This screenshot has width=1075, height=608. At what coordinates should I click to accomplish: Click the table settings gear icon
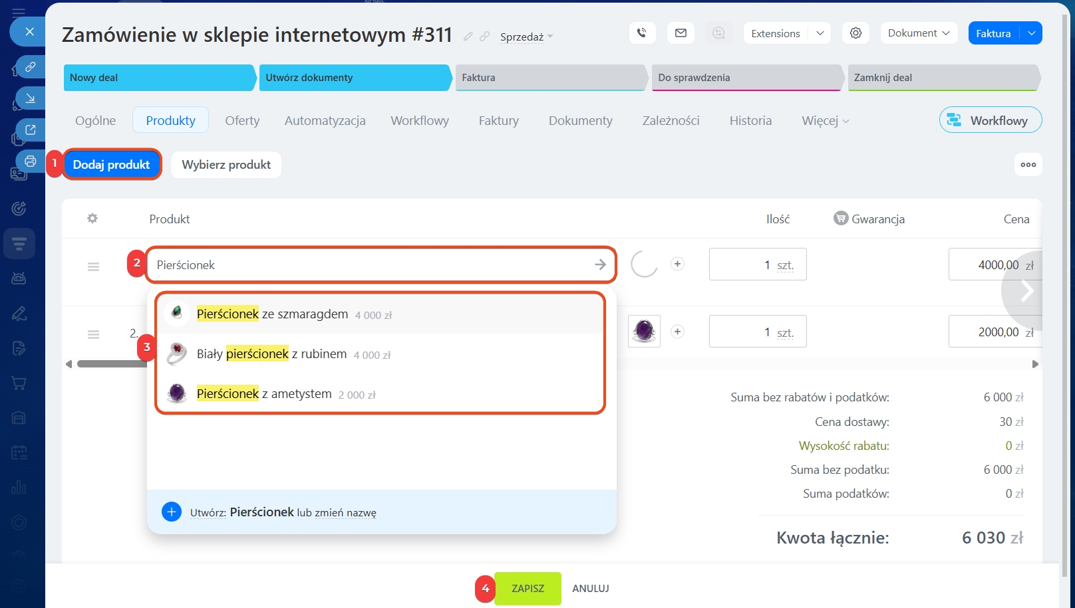point(92,219)
